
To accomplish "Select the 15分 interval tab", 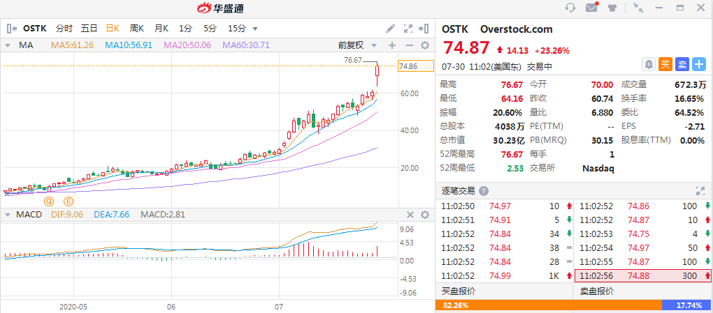I will click(x=237, y=29).
